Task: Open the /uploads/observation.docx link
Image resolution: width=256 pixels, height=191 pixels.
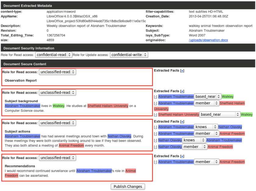Action: pos(208,40)
